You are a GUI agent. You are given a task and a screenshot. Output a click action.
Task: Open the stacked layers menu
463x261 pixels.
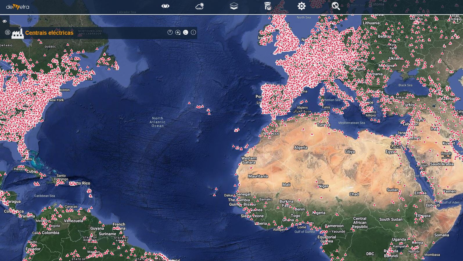234,6
